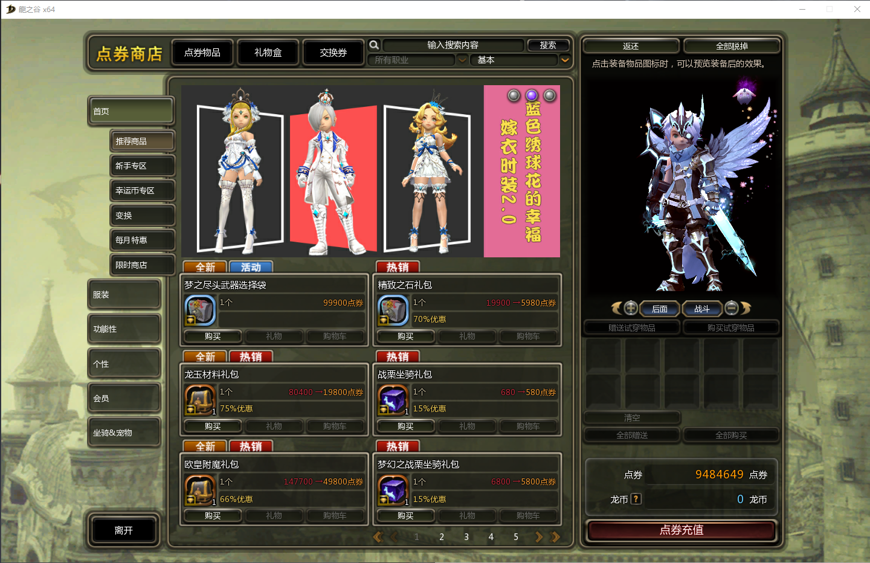Viewport: 870px width, 563px height.
Task: Zoom out character preview with minus icon
Action: (x=731, y=308)
